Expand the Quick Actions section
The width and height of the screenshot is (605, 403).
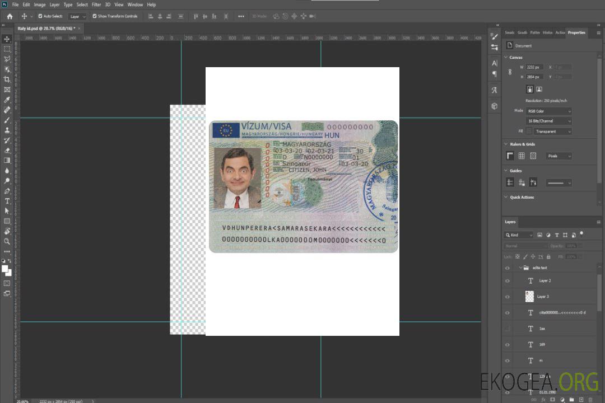(x=506, y=197)
